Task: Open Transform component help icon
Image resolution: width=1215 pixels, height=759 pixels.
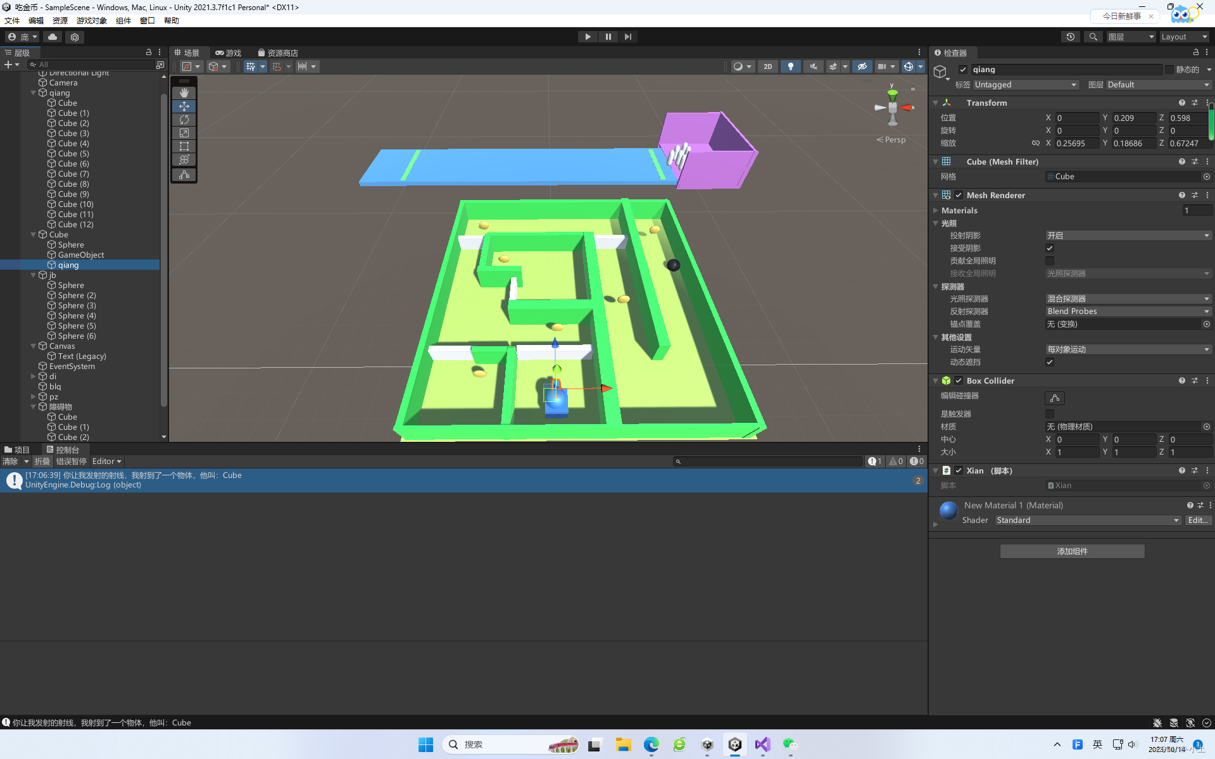Action: [x=1181, y=103]
